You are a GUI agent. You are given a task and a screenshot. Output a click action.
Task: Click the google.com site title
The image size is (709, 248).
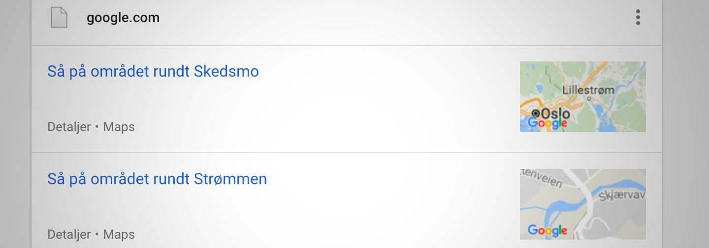click(123, 18)
